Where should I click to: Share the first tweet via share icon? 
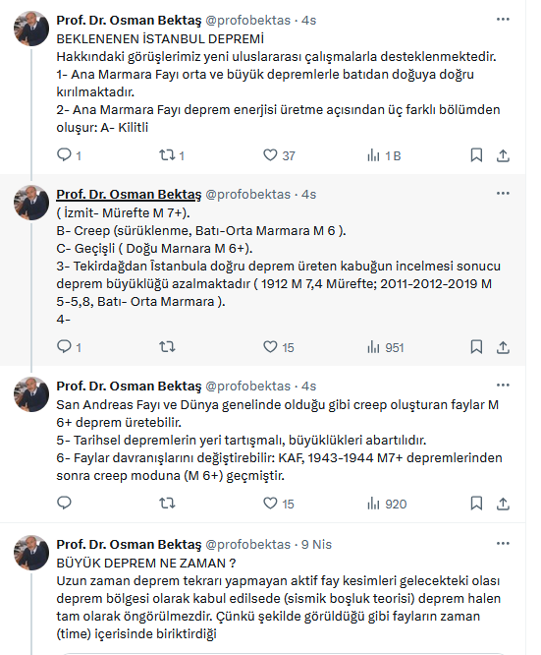tap(503, 155)
